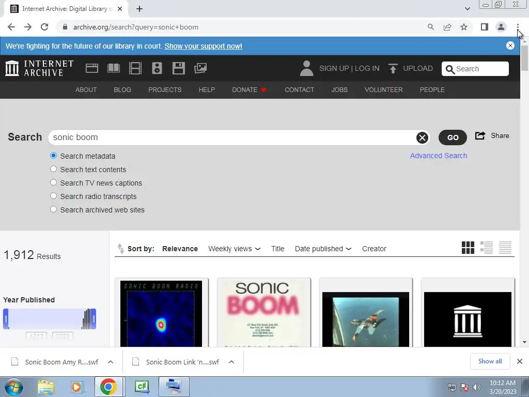Viewport: 529px width, 397px height.
Task: Sort results by Creator
Action: (374, 249)
